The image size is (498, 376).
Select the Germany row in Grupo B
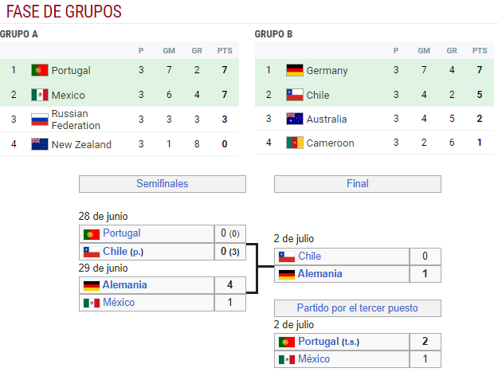click(x=374, y=70)
